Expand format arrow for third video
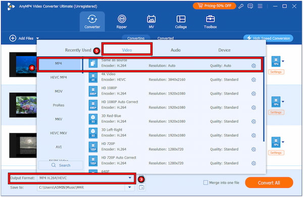This screenshot has height=197, width=303. (283, 142)
